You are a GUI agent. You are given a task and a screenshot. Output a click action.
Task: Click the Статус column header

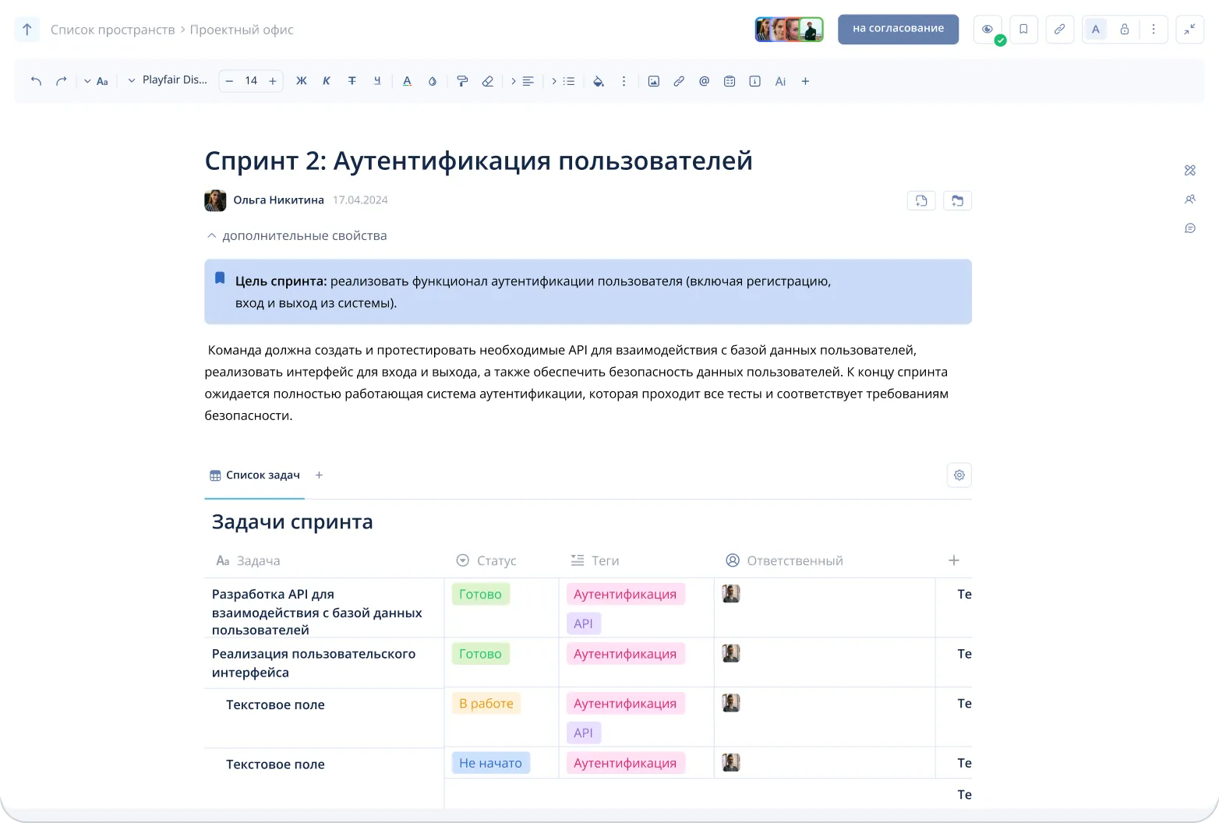(x=486, y=561)
